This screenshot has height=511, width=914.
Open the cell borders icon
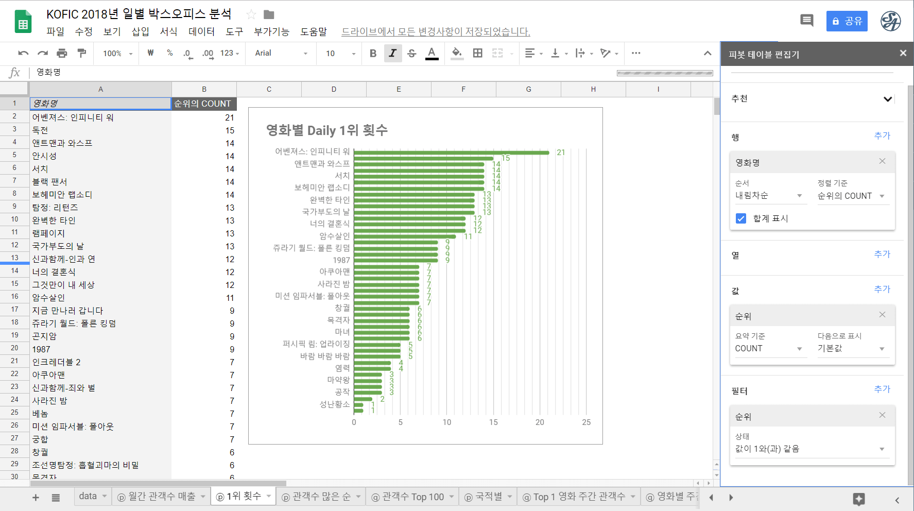point(477,53)
